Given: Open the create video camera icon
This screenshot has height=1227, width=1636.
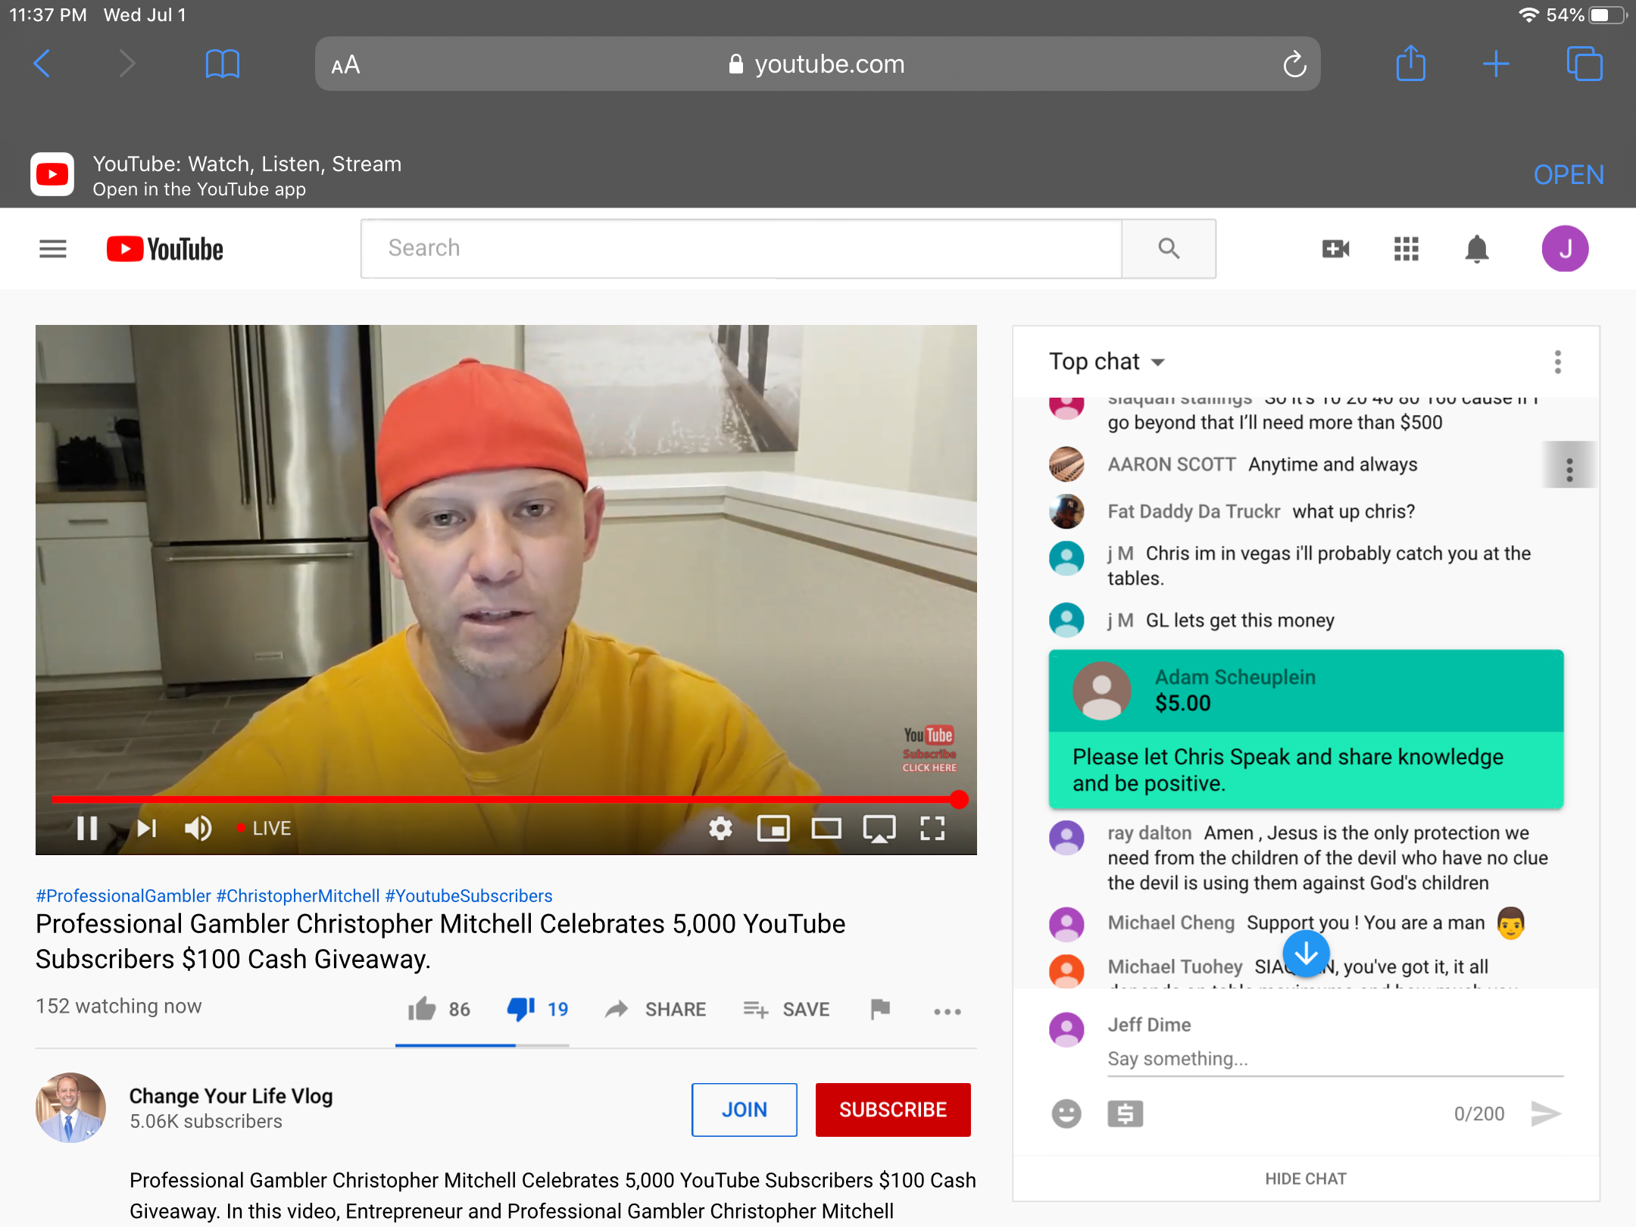Looking at the screenshot, I should tap(1335, 248).
